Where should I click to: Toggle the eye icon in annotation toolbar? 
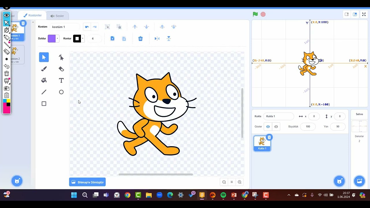(x=7, y=15)
